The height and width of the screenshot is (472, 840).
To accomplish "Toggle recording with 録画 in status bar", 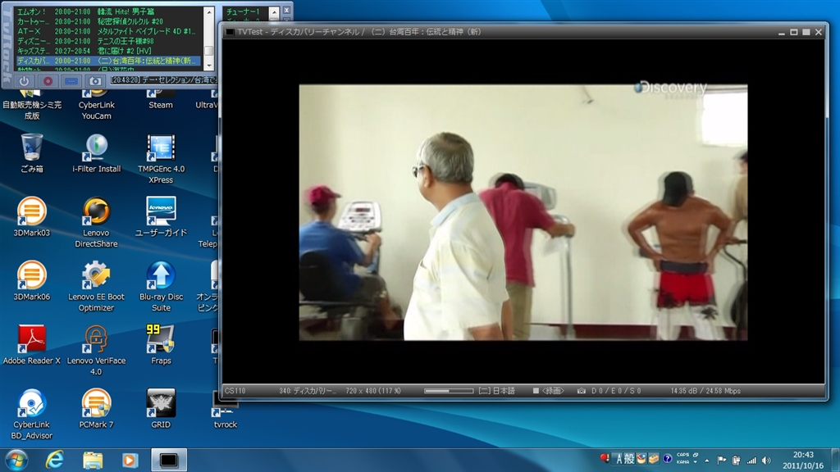I will (549, 391).
